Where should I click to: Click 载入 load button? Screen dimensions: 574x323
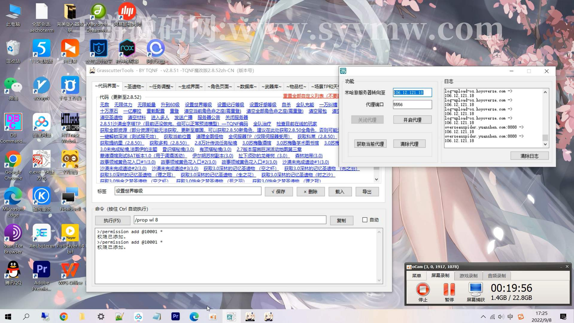(x=340, y=192)
